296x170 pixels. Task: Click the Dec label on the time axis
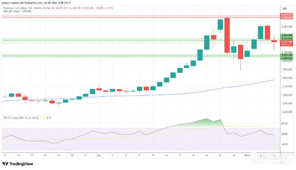99,155
